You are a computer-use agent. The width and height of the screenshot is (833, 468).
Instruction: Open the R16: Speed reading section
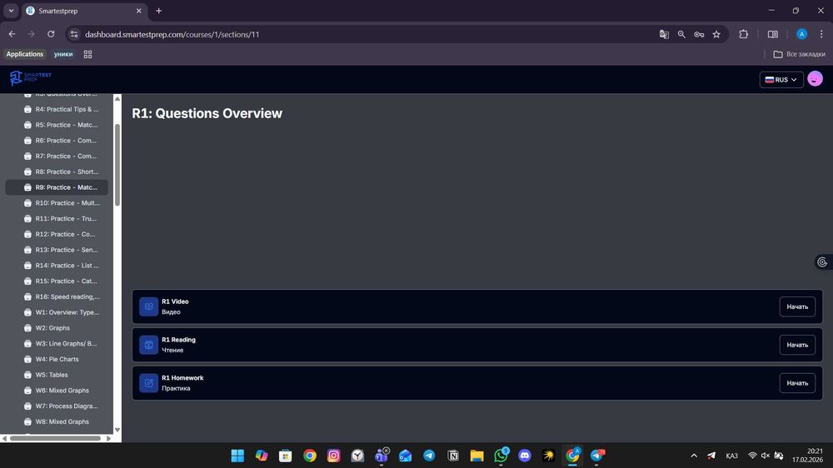57,297
